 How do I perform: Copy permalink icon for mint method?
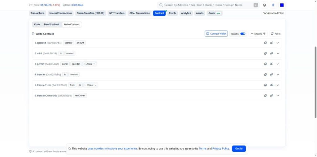tap(271, 53)
